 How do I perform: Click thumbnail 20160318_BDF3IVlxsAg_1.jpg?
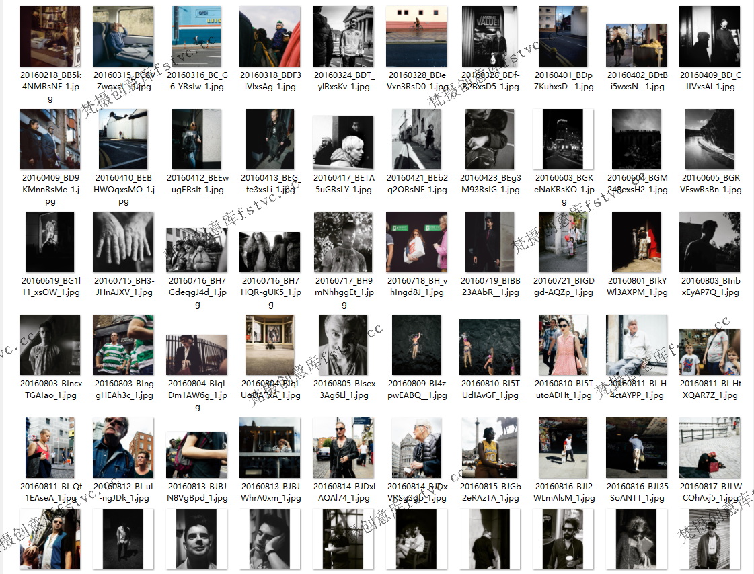coord(270,36)
